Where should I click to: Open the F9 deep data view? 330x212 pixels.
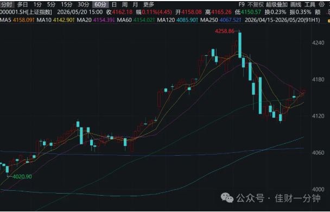242,4
